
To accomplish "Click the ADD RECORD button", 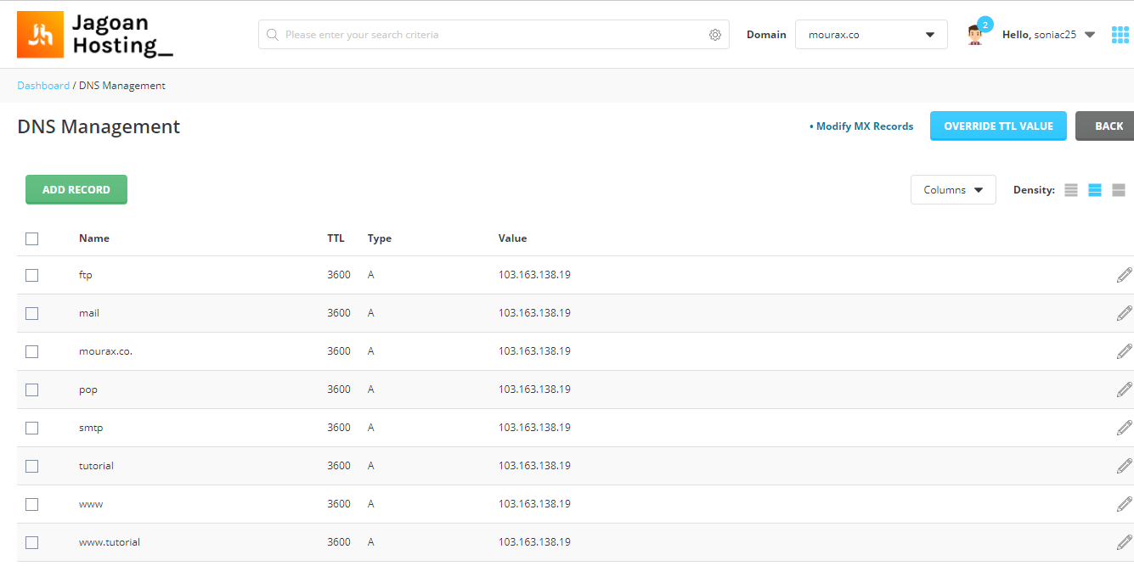I will [x=76, y=189].
